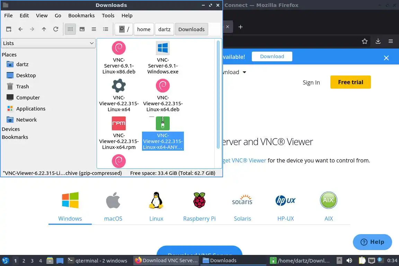399x266 pixels.
Task: Open Firefox application menu
Action: 391,41
